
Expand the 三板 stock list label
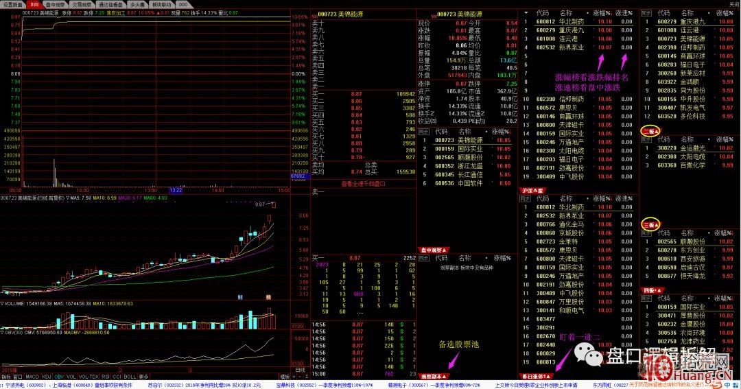(650, 224)
